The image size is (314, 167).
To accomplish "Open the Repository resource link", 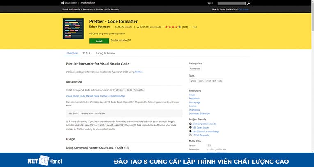I will click(x=194, y=99).
